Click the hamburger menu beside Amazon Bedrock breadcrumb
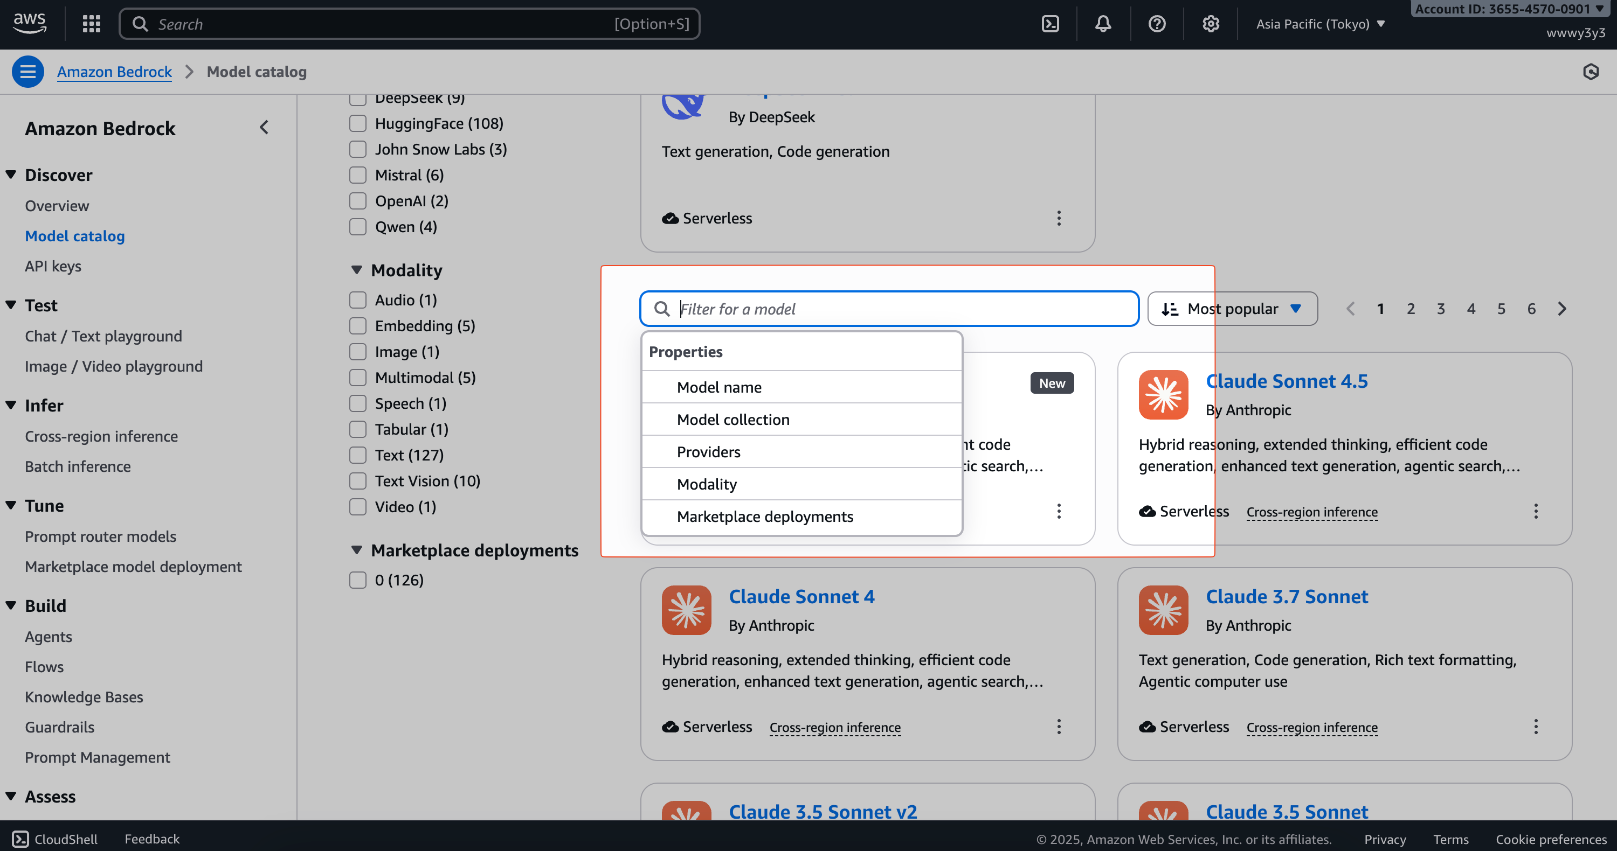This screenshot has width=1617, height=851. point(27,71)
